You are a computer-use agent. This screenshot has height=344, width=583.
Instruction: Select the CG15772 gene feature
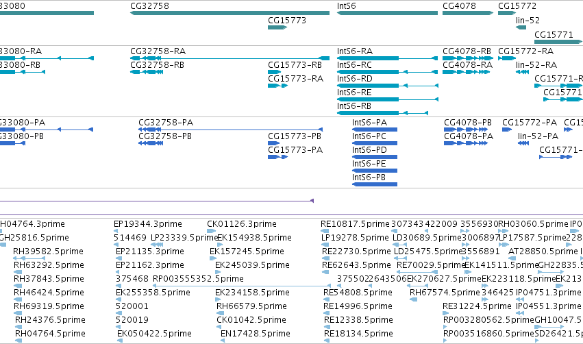click(x=507, y=13)
